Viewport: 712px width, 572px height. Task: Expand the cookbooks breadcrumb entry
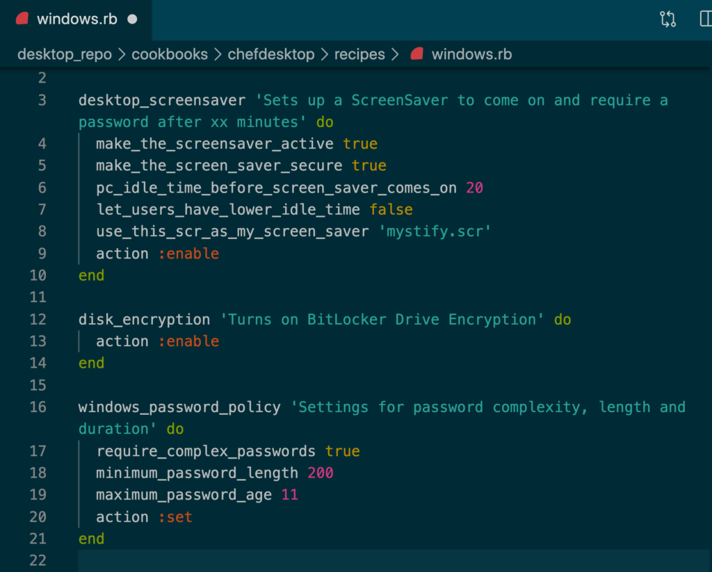coord(170,54)
